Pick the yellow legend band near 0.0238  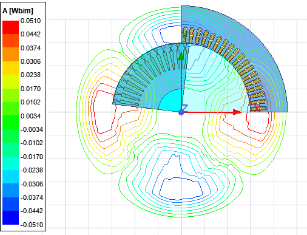(x=10, y=68)
